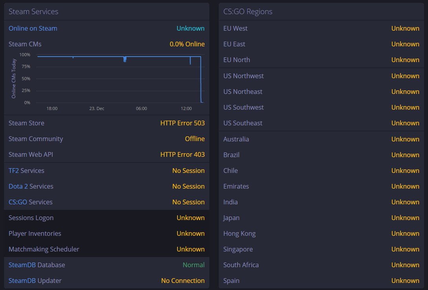Click the US Southwest region label
Screen dimensions: 428x290
243,107
